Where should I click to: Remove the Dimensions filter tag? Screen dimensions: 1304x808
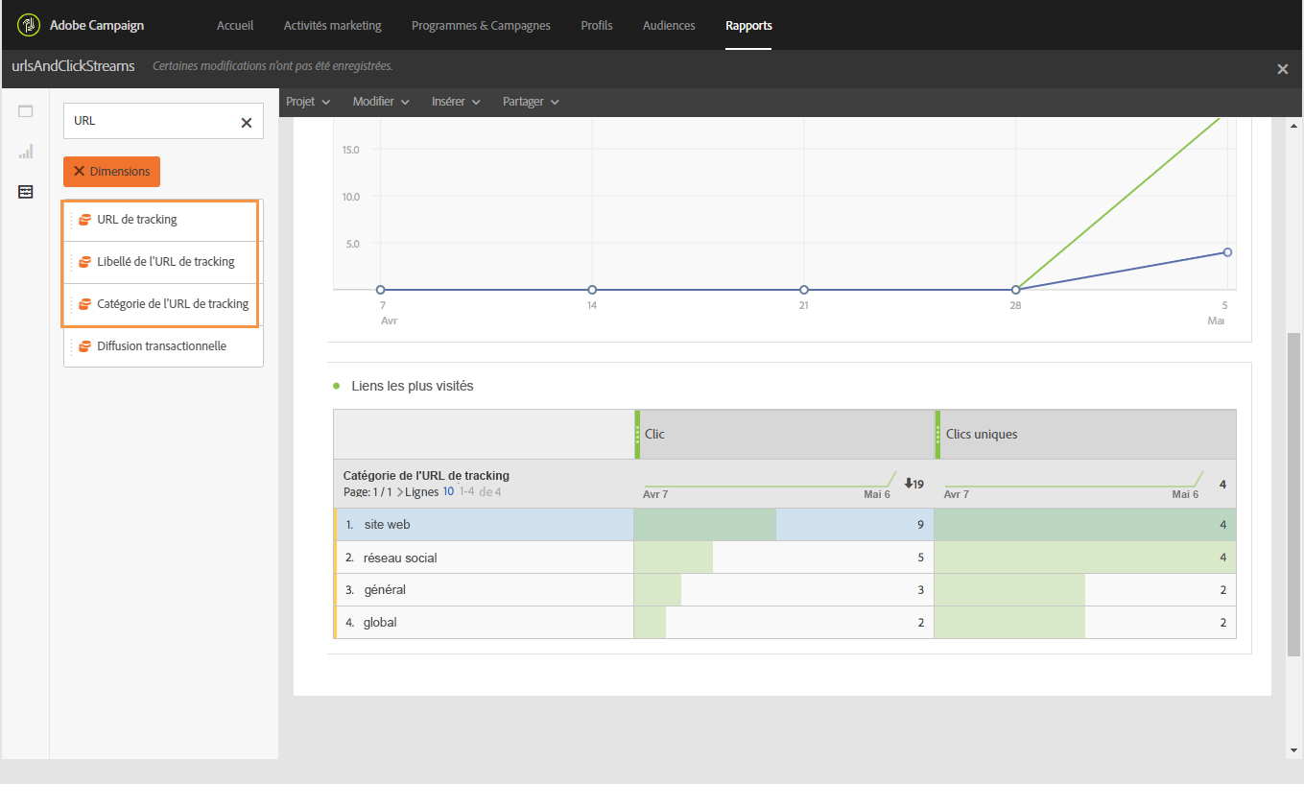click(80, 172)
